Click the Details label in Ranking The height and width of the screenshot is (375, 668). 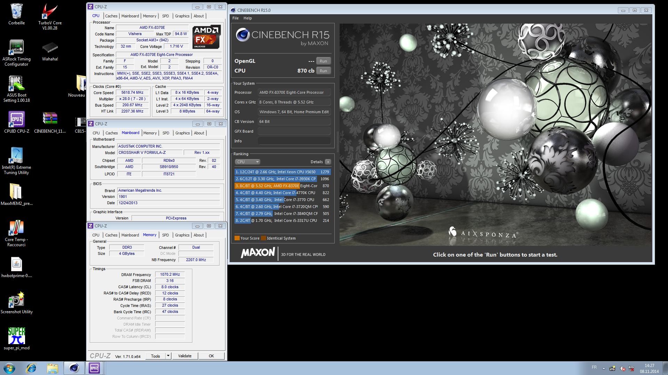[317, 162]
